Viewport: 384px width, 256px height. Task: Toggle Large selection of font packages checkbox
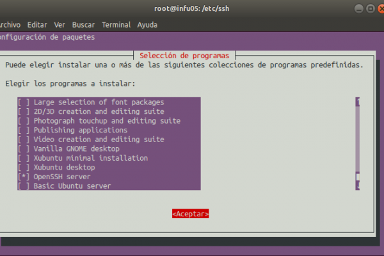(x=24, y=102)
